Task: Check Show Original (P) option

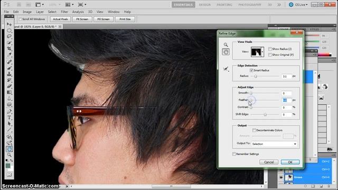Action: pos(270,55)
